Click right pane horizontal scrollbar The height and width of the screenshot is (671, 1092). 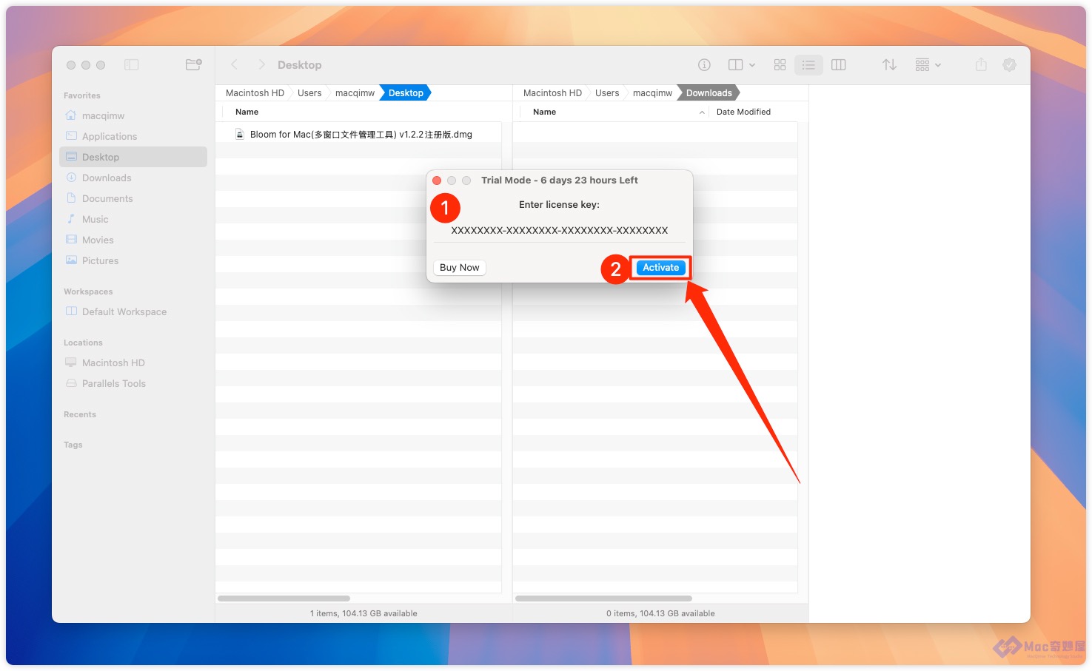tap(603, 598)
